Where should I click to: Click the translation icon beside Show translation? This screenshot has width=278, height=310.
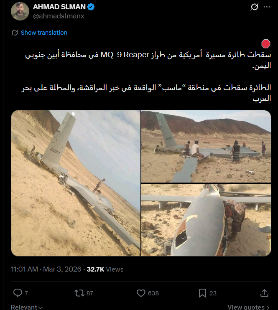tap(15, 33)
